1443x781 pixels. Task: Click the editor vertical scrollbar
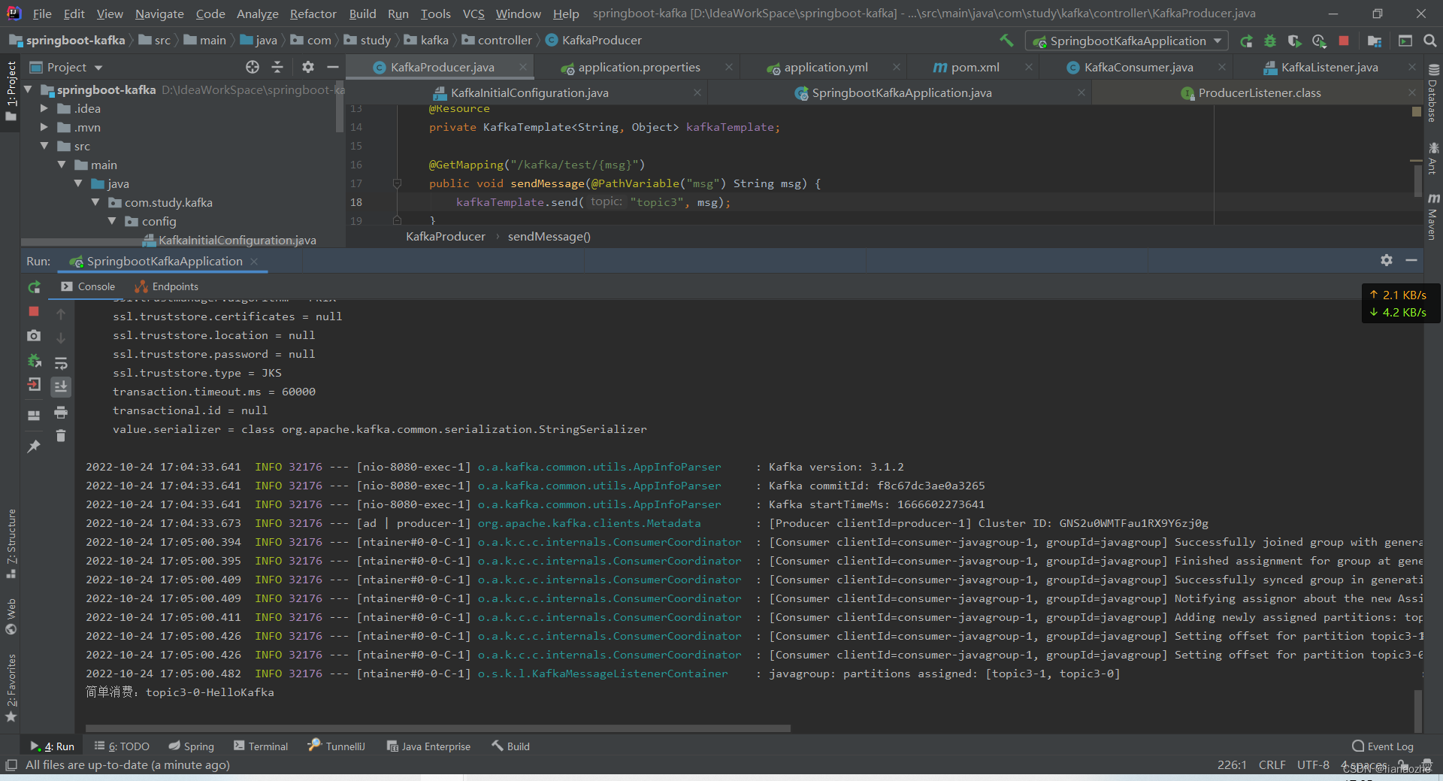click(x=1417, y=180)
